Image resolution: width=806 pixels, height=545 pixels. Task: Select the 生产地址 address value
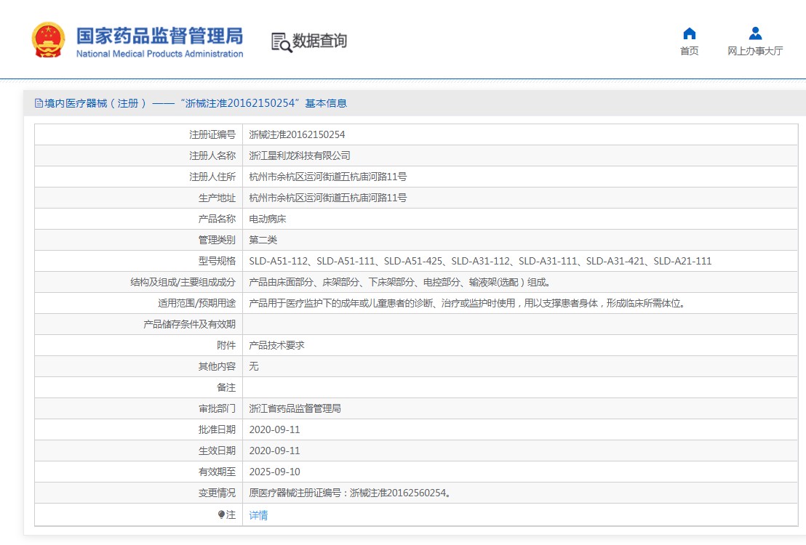pos(328,198)
